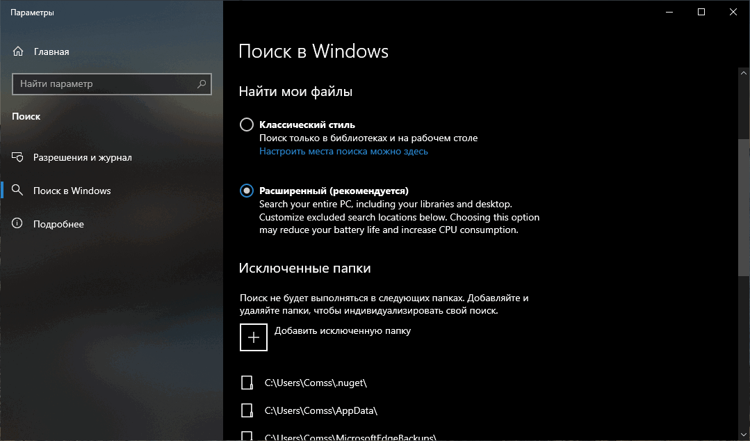750x441 pixels.
Task: Select excluded folder C:\Users\Comss\.nuget\
Action: [x=316, y=383]
